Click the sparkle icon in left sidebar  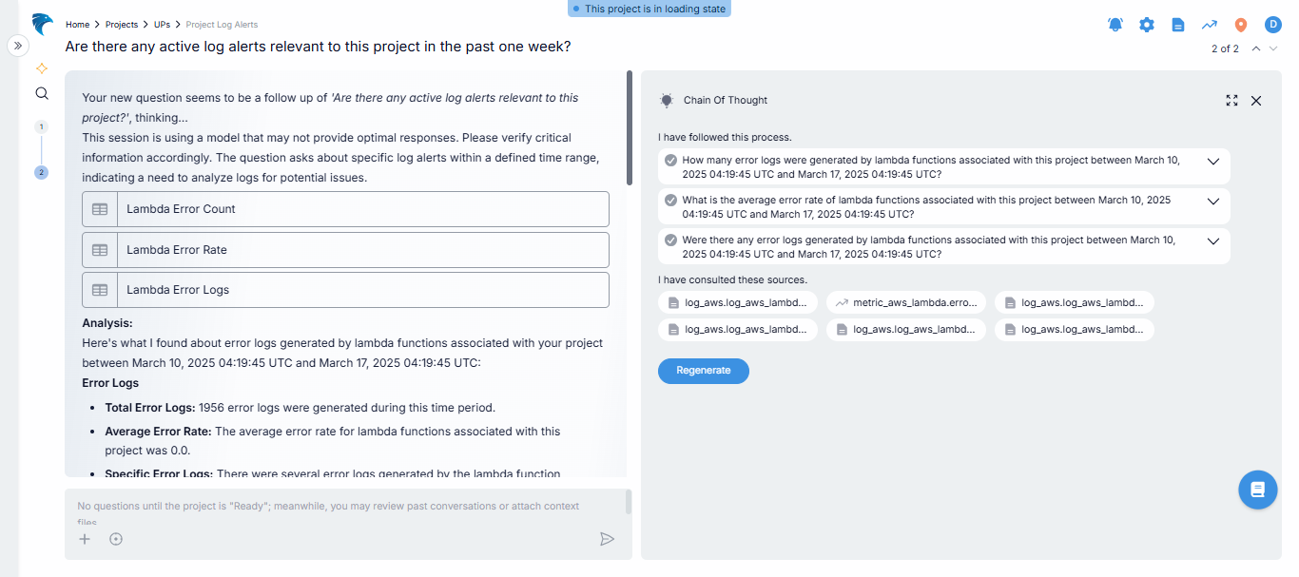(42, 68)
